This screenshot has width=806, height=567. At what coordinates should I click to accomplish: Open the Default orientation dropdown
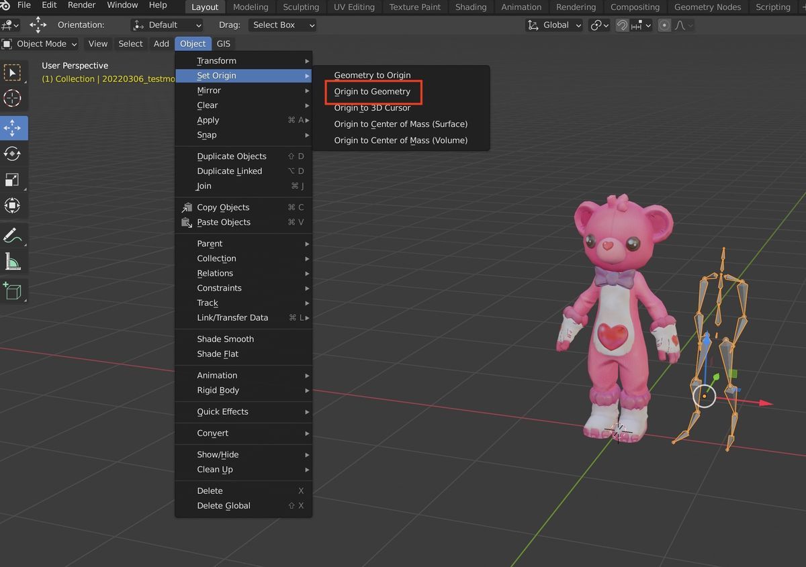click(167, 25)
